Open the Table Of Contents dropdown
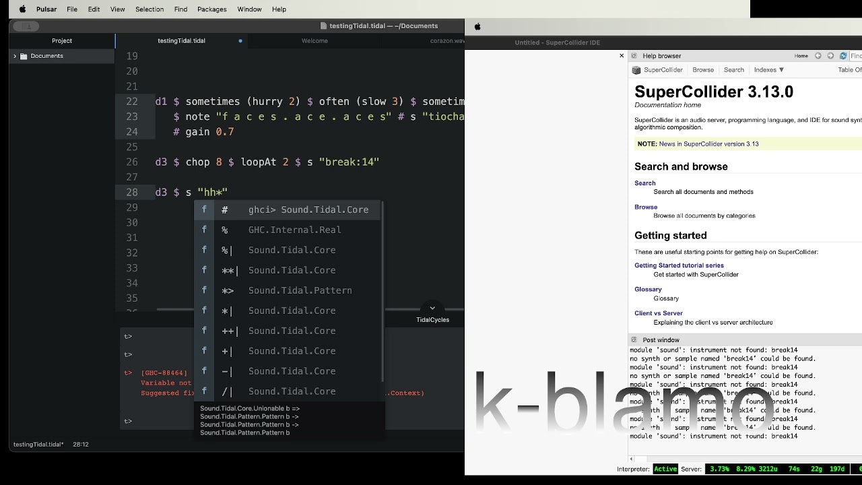The height and width of the screenshot is (485, 862). pyautogui.click(x=849, y=70)
